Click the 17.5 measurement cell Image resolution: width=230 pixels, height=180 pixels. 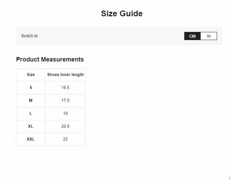[66, 101]
